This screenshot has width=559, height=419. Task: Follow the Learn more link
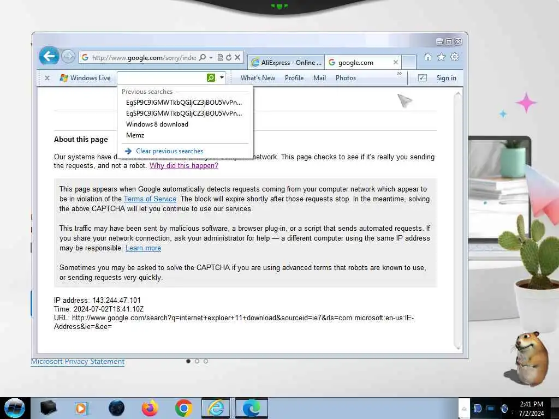click(x=143, y=248)
